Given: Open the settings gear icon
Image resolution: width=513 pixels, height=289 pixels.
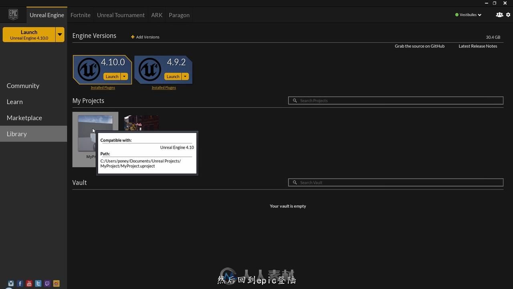Looking at the screenshot, I should click(x=508, y=15).
